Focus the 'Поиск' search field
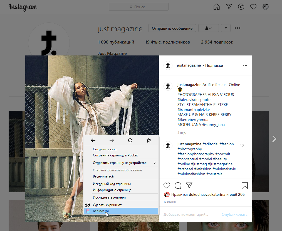This screenshot has width=282, height=231. pos(139,7)
